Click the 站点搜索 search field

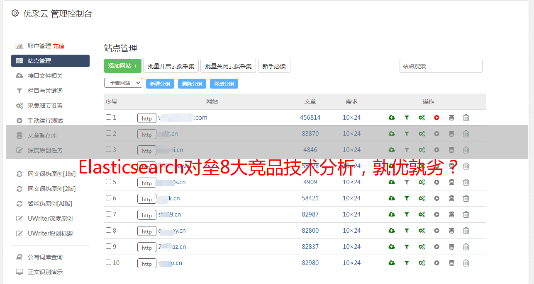(441, 66)
